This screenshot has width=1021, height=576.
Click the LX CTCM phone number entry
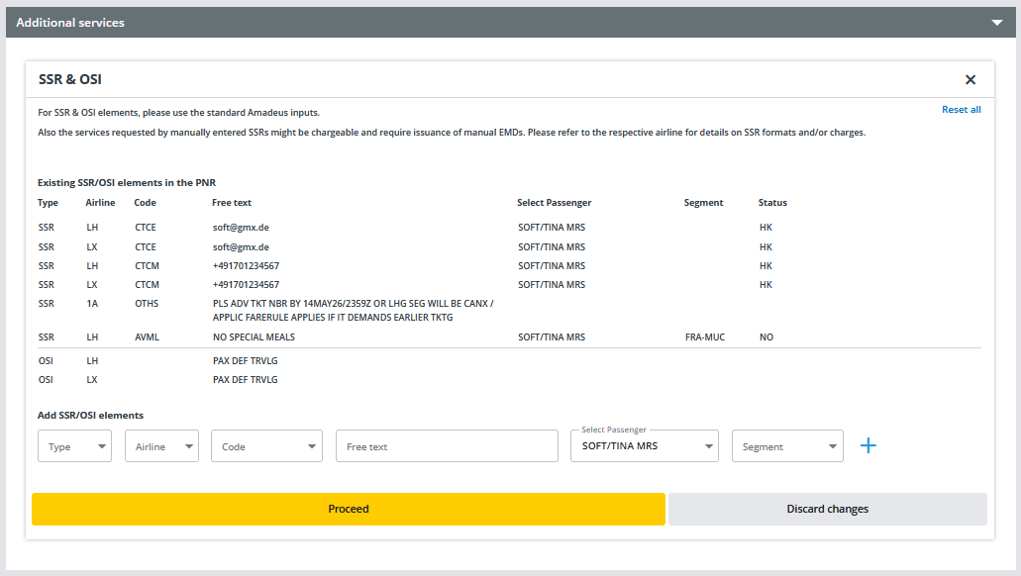point(246,285)
